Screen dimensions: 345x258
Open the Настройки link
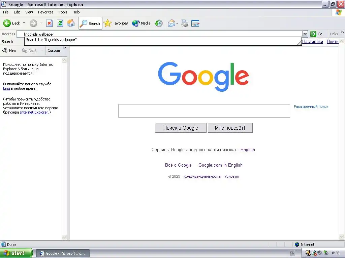312,41
